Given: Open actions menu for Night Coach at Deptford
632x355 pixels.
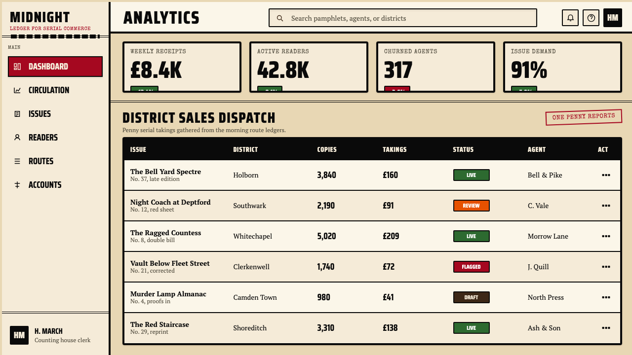Looking at the screenshot, I should (606, 206).
